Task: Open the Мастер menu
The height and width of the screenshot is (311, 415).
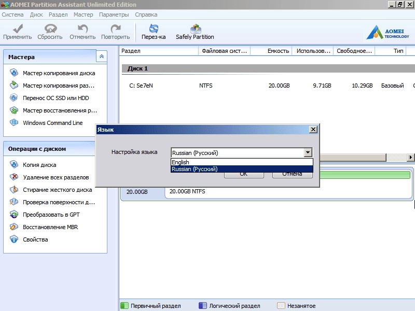Action: coord(84,15)
